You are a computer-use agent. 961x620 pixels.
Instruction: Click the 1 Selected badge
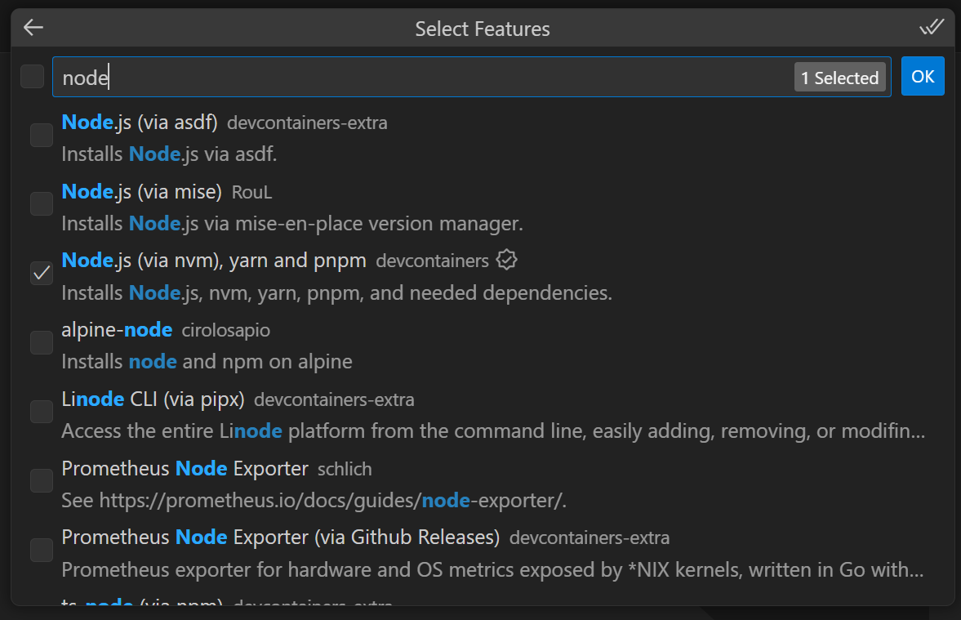point(839,78)
